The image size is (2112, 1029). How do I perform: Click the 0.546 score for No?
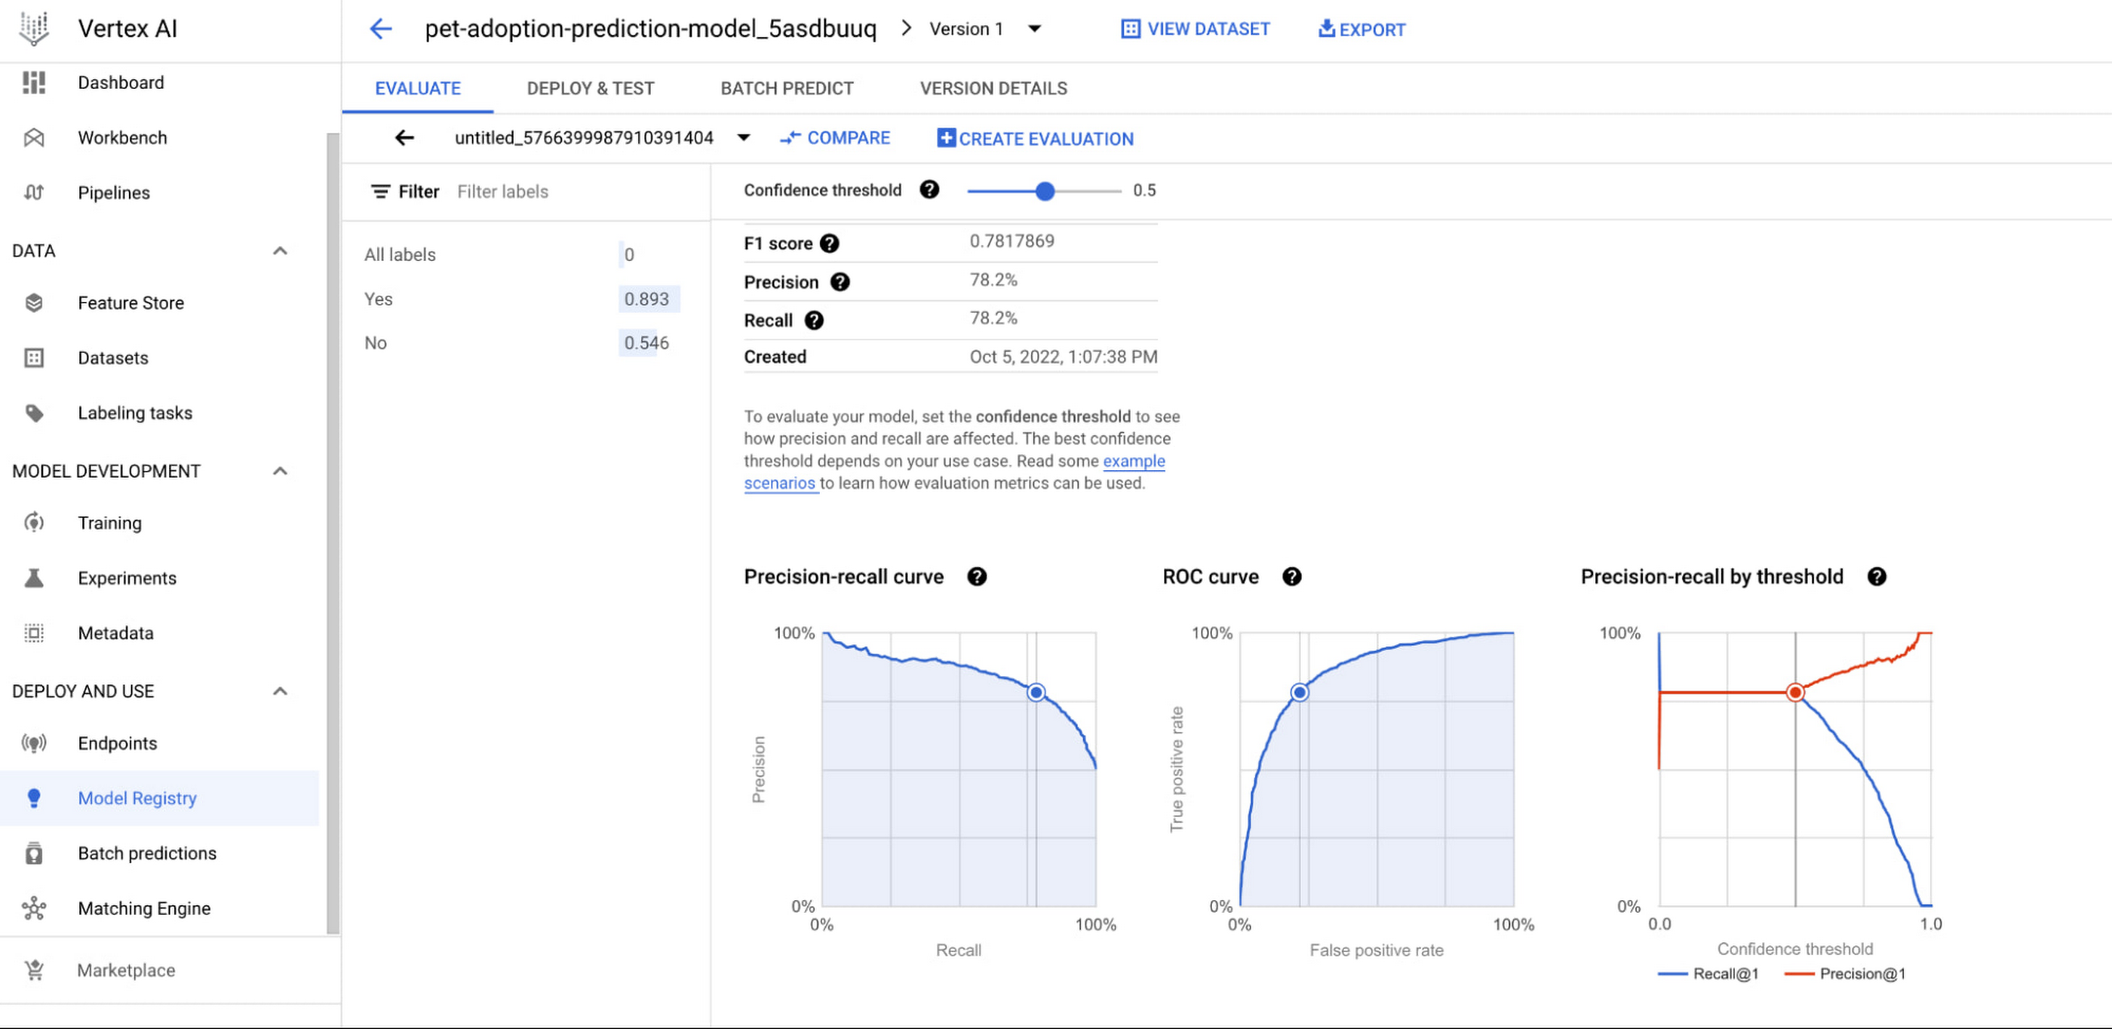(x=647, y=342)
